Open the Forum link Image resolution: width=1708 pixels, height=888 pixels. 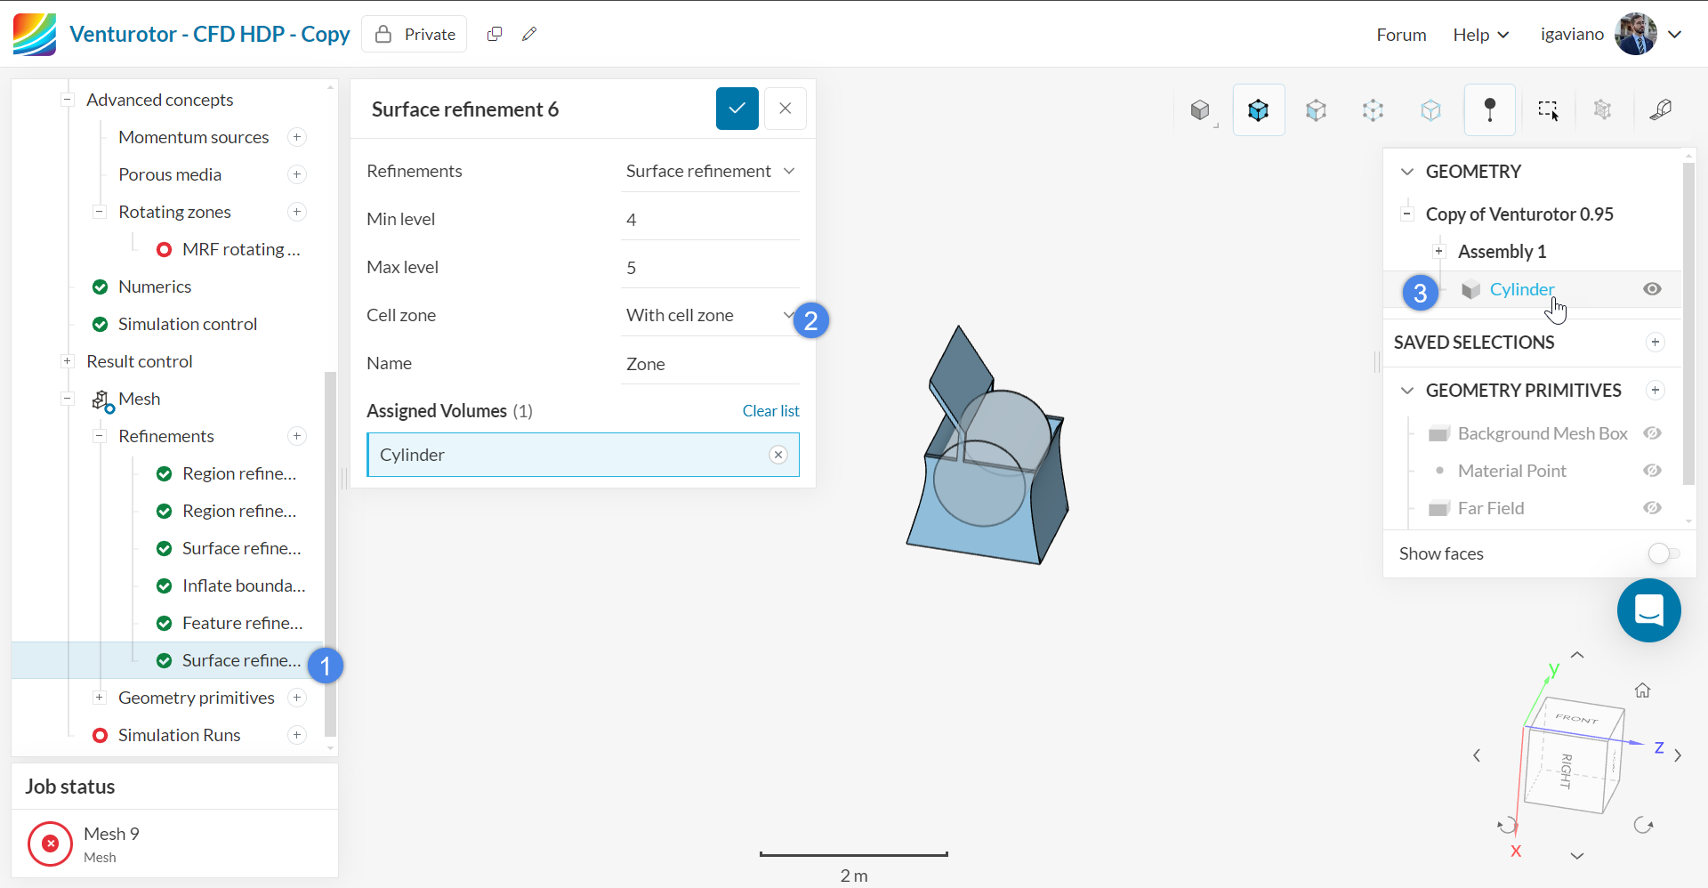(x=1401, y=35)
